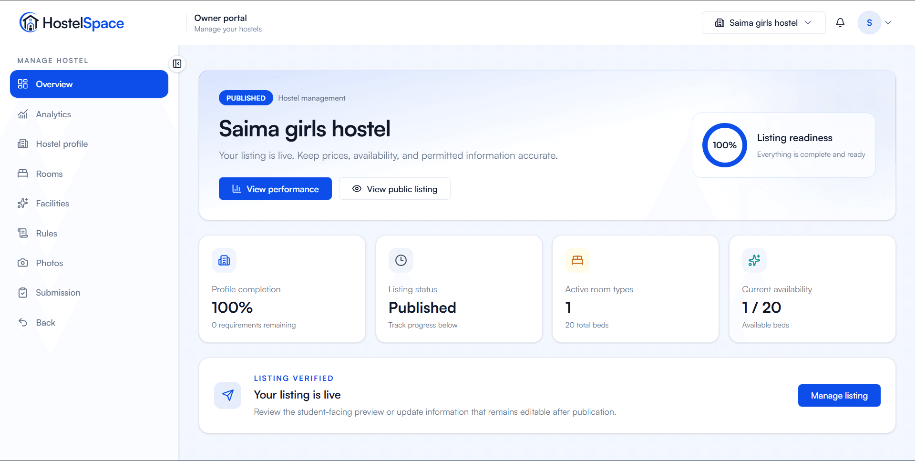Click the LISTING VERIFIED label
Viewport: 915px width, 461px height.
pos(294,379)
